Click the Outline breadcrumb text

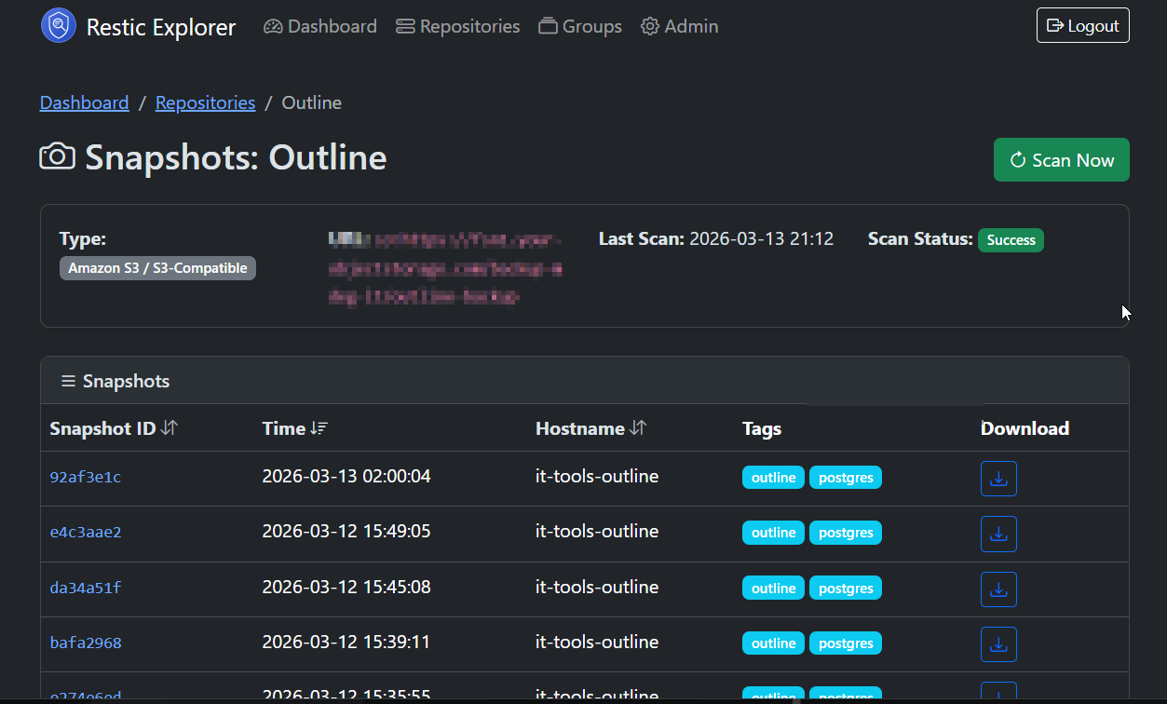[312, 102]
